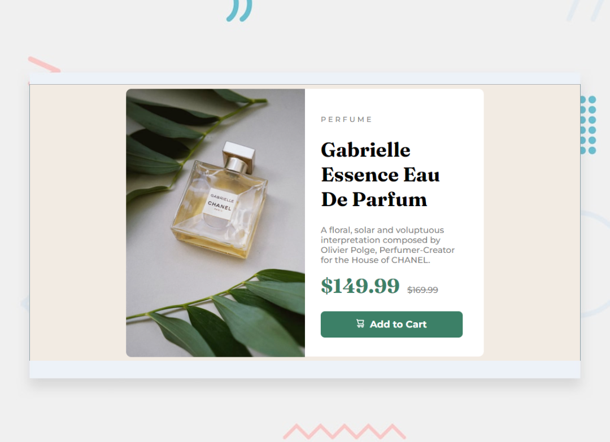This screenshot has width=610, height=442.
Task: Select the PERFUME category label
Action: [346, 119]
